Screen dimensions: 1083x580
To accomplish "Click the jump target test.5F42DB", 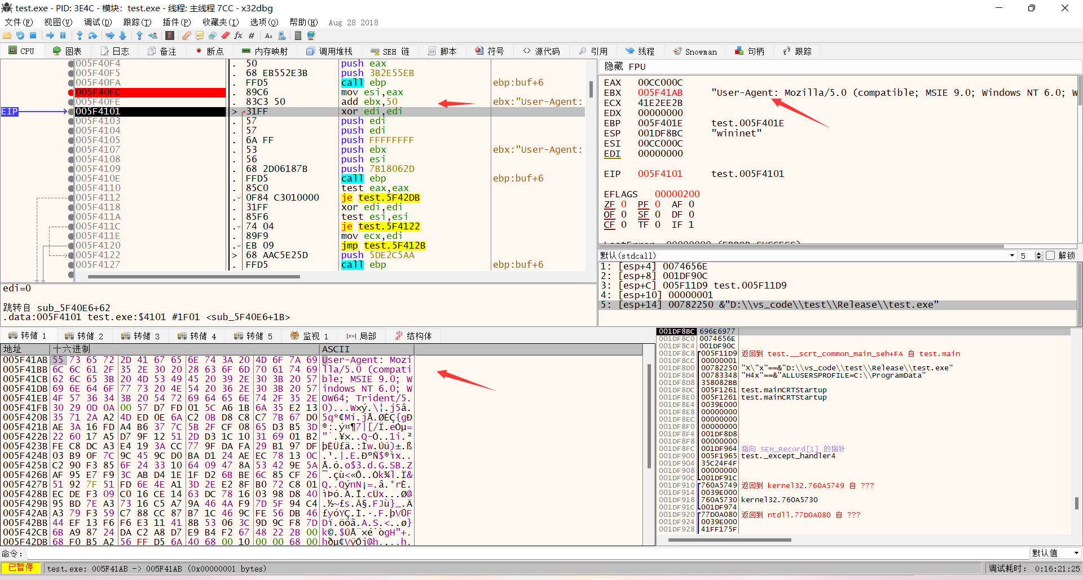I will click(x=389, y=198).
